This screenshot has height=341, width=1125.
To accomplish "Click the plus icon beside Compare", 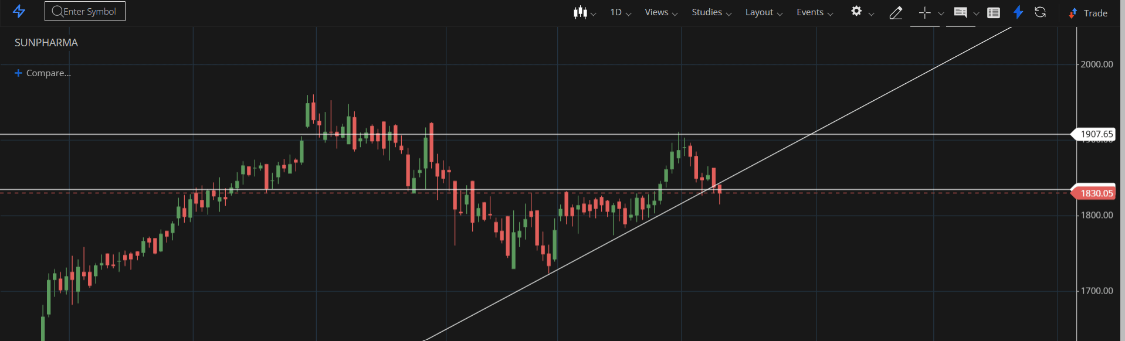I will click(x=18, y=73).
